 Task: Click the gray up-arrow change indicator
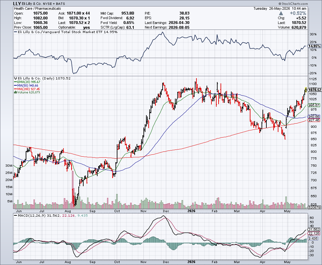281,13
